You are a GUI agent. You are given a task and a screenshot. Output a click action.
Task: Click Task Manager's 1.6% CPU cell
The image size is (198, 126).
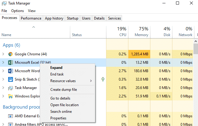click(x=117, y=88)
